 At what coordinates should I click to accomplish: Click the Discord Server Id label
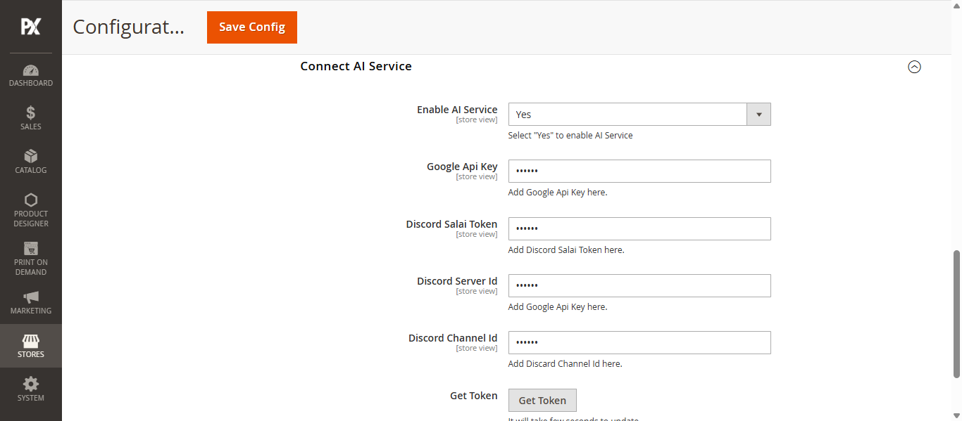point(457,281)
